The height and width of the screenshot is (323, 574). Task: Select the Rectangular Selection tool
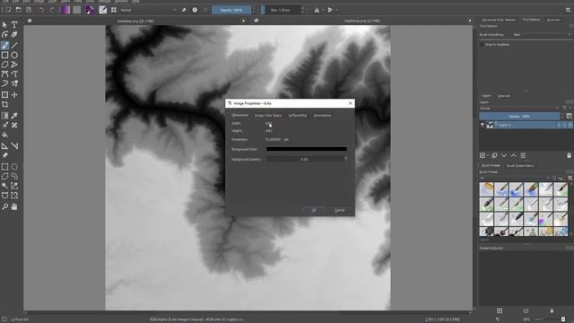point(4,167)
